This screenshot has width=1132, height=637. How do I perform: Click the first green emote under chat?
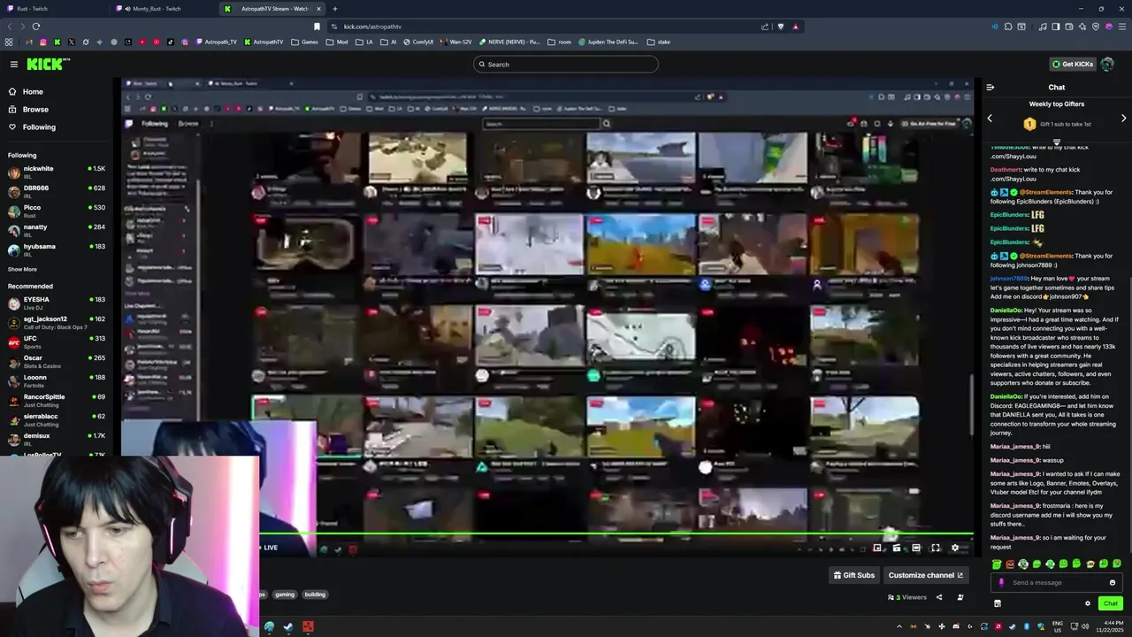pos(997,564)
